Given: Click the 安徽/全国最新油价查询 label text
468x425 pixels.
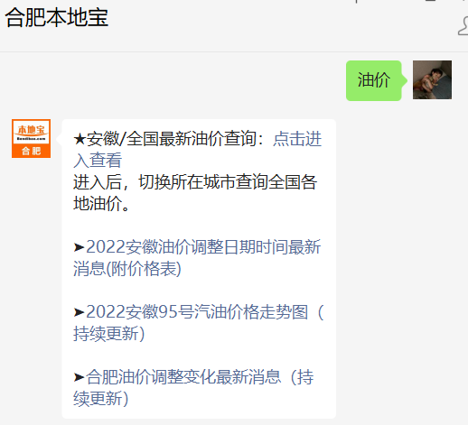Looking at the screenshot, I should pos(172,139).
